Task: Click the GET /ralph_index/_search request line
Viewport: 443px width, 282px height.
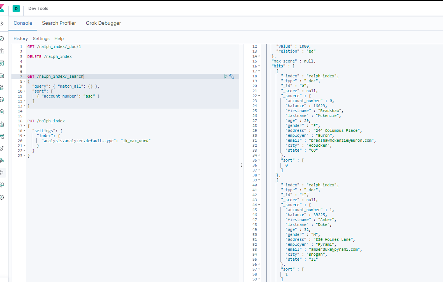Action: point(55,77)
